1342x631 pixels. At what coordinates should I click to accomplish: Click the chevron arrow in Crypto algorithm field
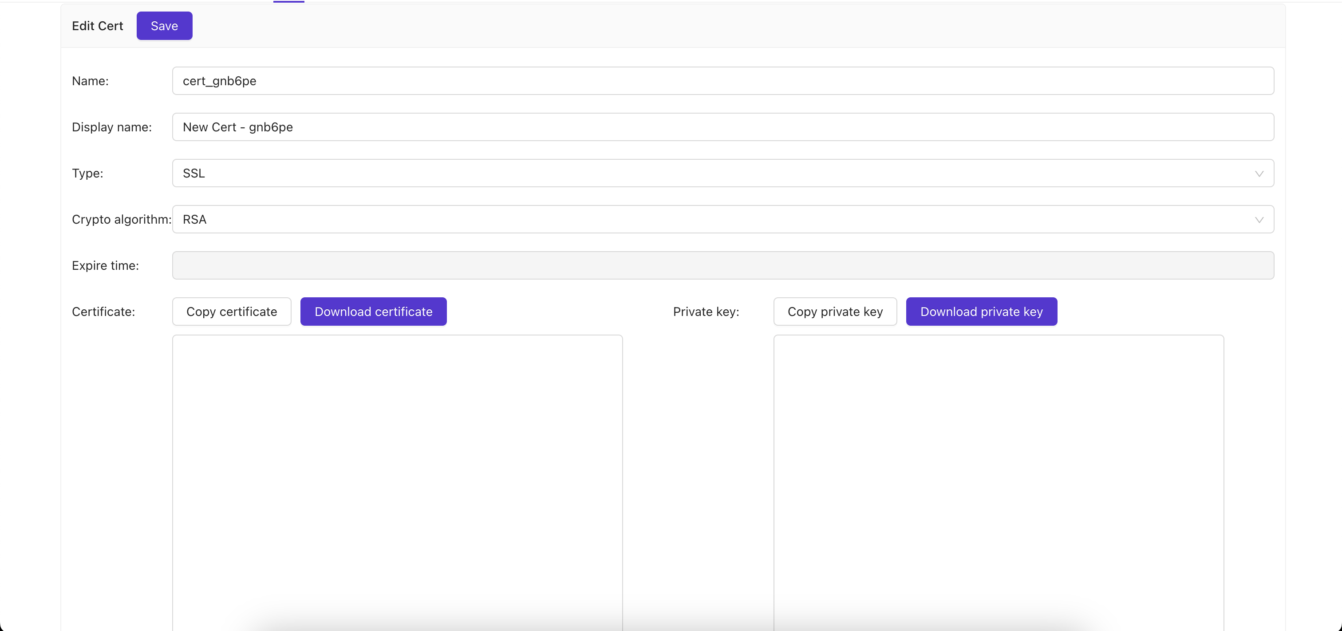pos(1259,220)
